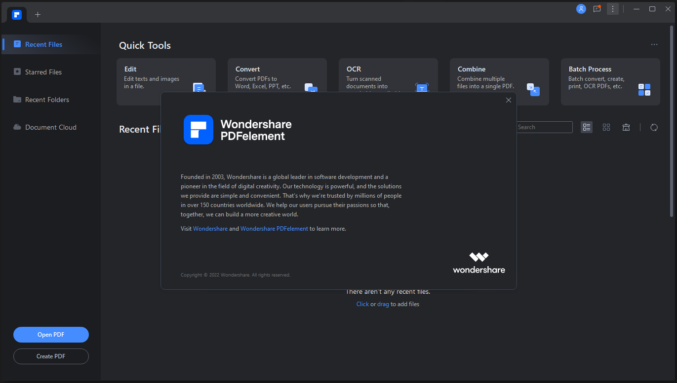Screen dimensions: 677x383
Task: Select Recent Files in the sidebar
Action: point(51,44)
